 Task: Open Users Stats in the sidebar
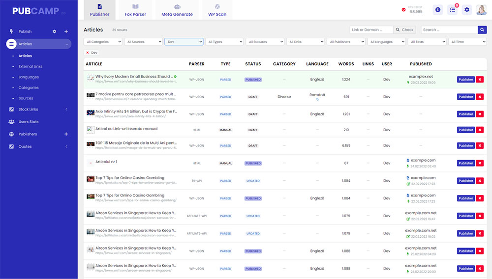[x=29, y=122]
